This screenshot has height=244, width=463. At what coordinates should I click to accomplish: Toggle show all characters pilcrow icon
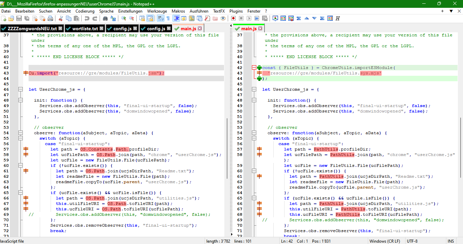pos(168,18)
